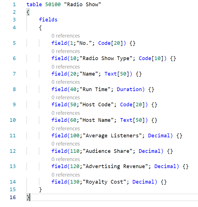Open 0 references lens for "Advertising Revenue" field
Image resolution: width=198 pixels, height=207 pixels.
pyautogui.click(x=66, y=159)
